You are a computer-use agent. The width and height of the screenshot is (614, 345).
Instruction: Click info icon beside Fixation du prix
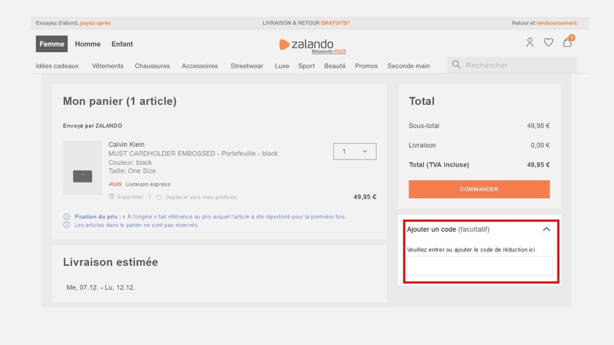click(x=67, y=217)
